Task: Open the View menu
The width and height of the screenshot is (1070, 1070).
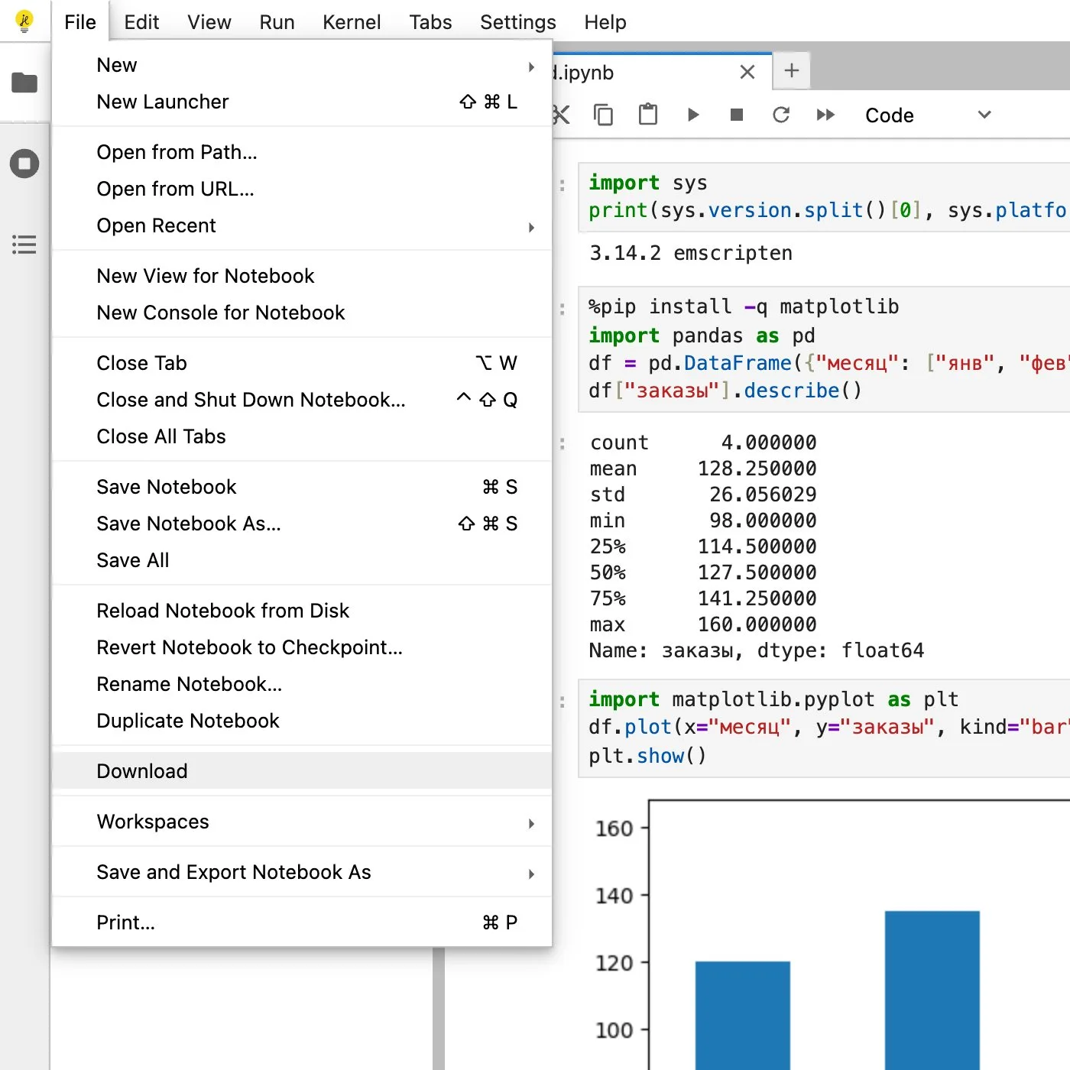Action: point(209,22)
